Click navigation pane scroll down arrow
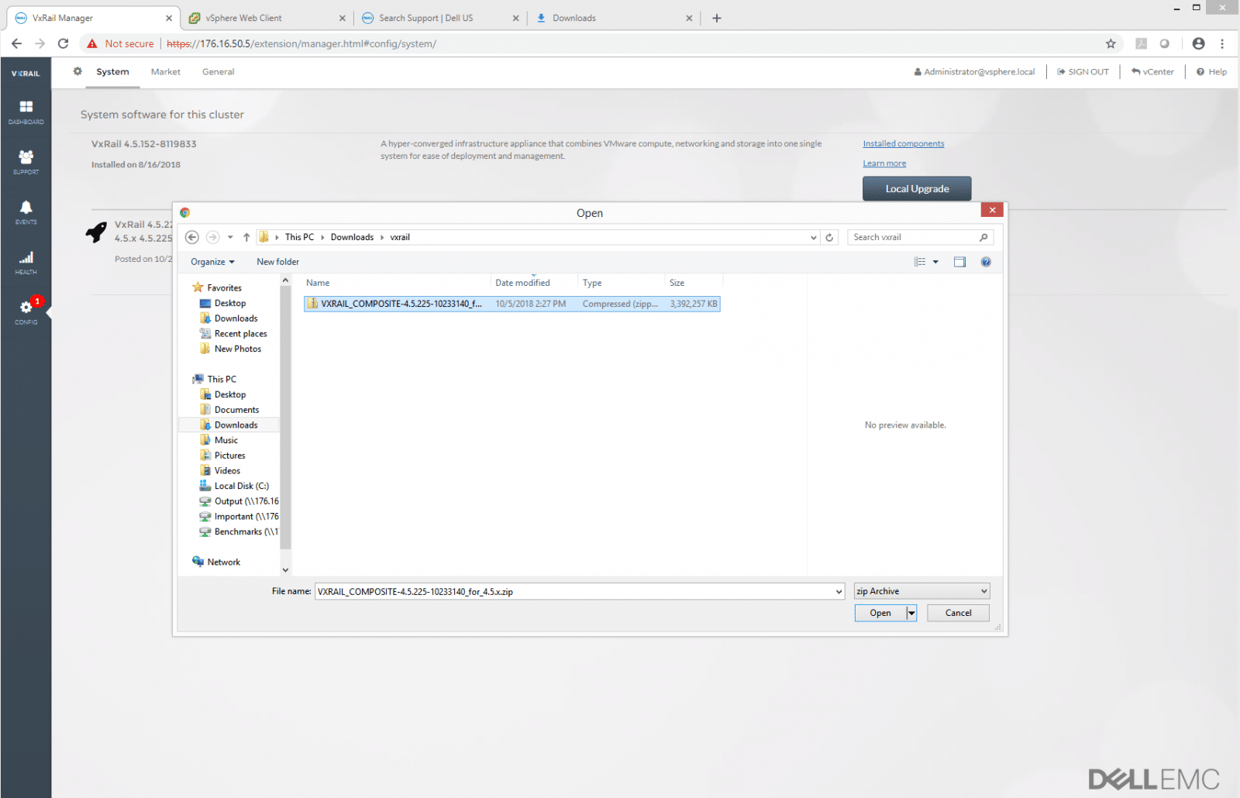The width and height of the screenshot is (1240, 798). [x=285, y=569]
